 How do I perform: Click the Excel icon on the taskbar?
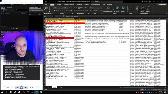[36, 92]
